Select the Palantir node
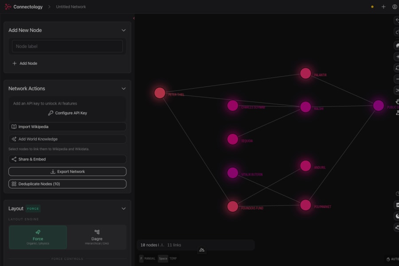This screenshot has width=399, height=266. 305,74
